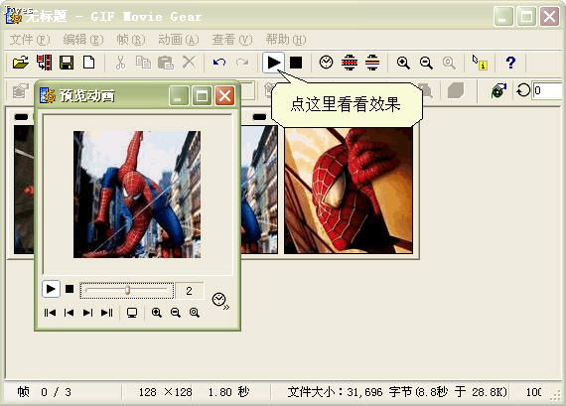Click the properties icon left of preview window
The height and width of the screenshot is (406, 566).
tap(21, 90)
